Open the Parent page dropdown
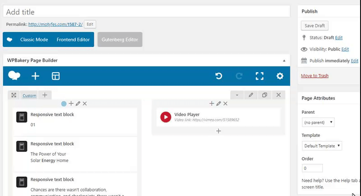This screenshot has height=196, width=361. (x=318, y=122)
